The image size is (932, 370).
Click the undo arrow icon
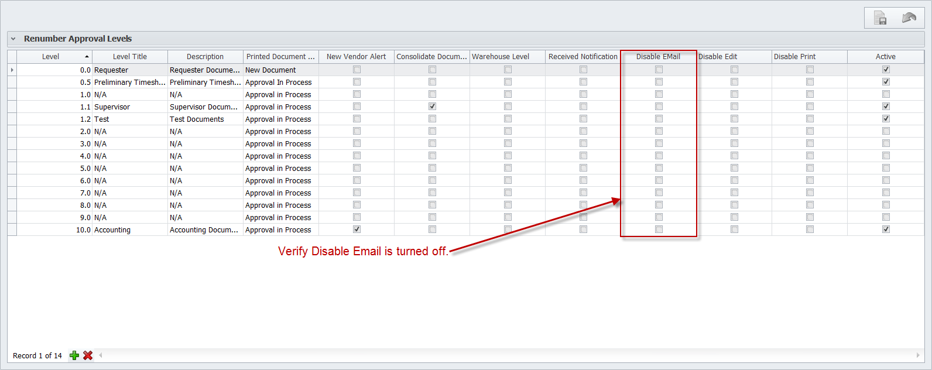tap(909, 18)
